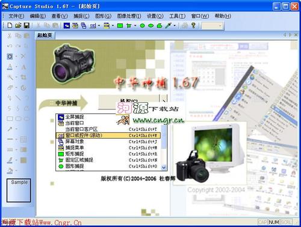Image resolution: width=301 pixels, height=227 pixels.
Task: Open the 图形(G) menu
Action: coord(103,16)
